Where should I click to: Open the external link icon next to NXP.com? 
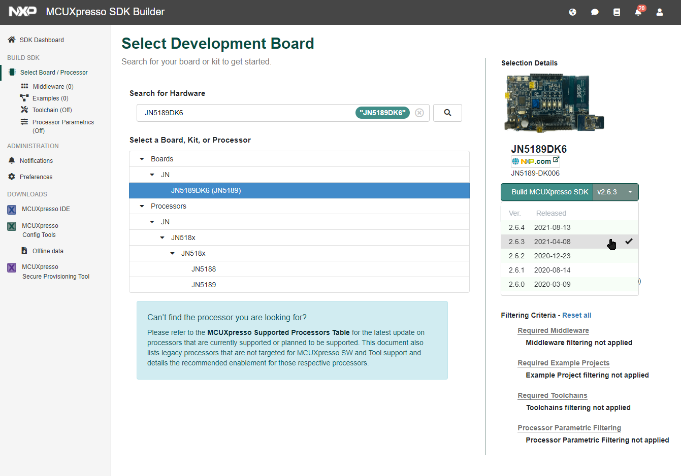coord(556,160)
